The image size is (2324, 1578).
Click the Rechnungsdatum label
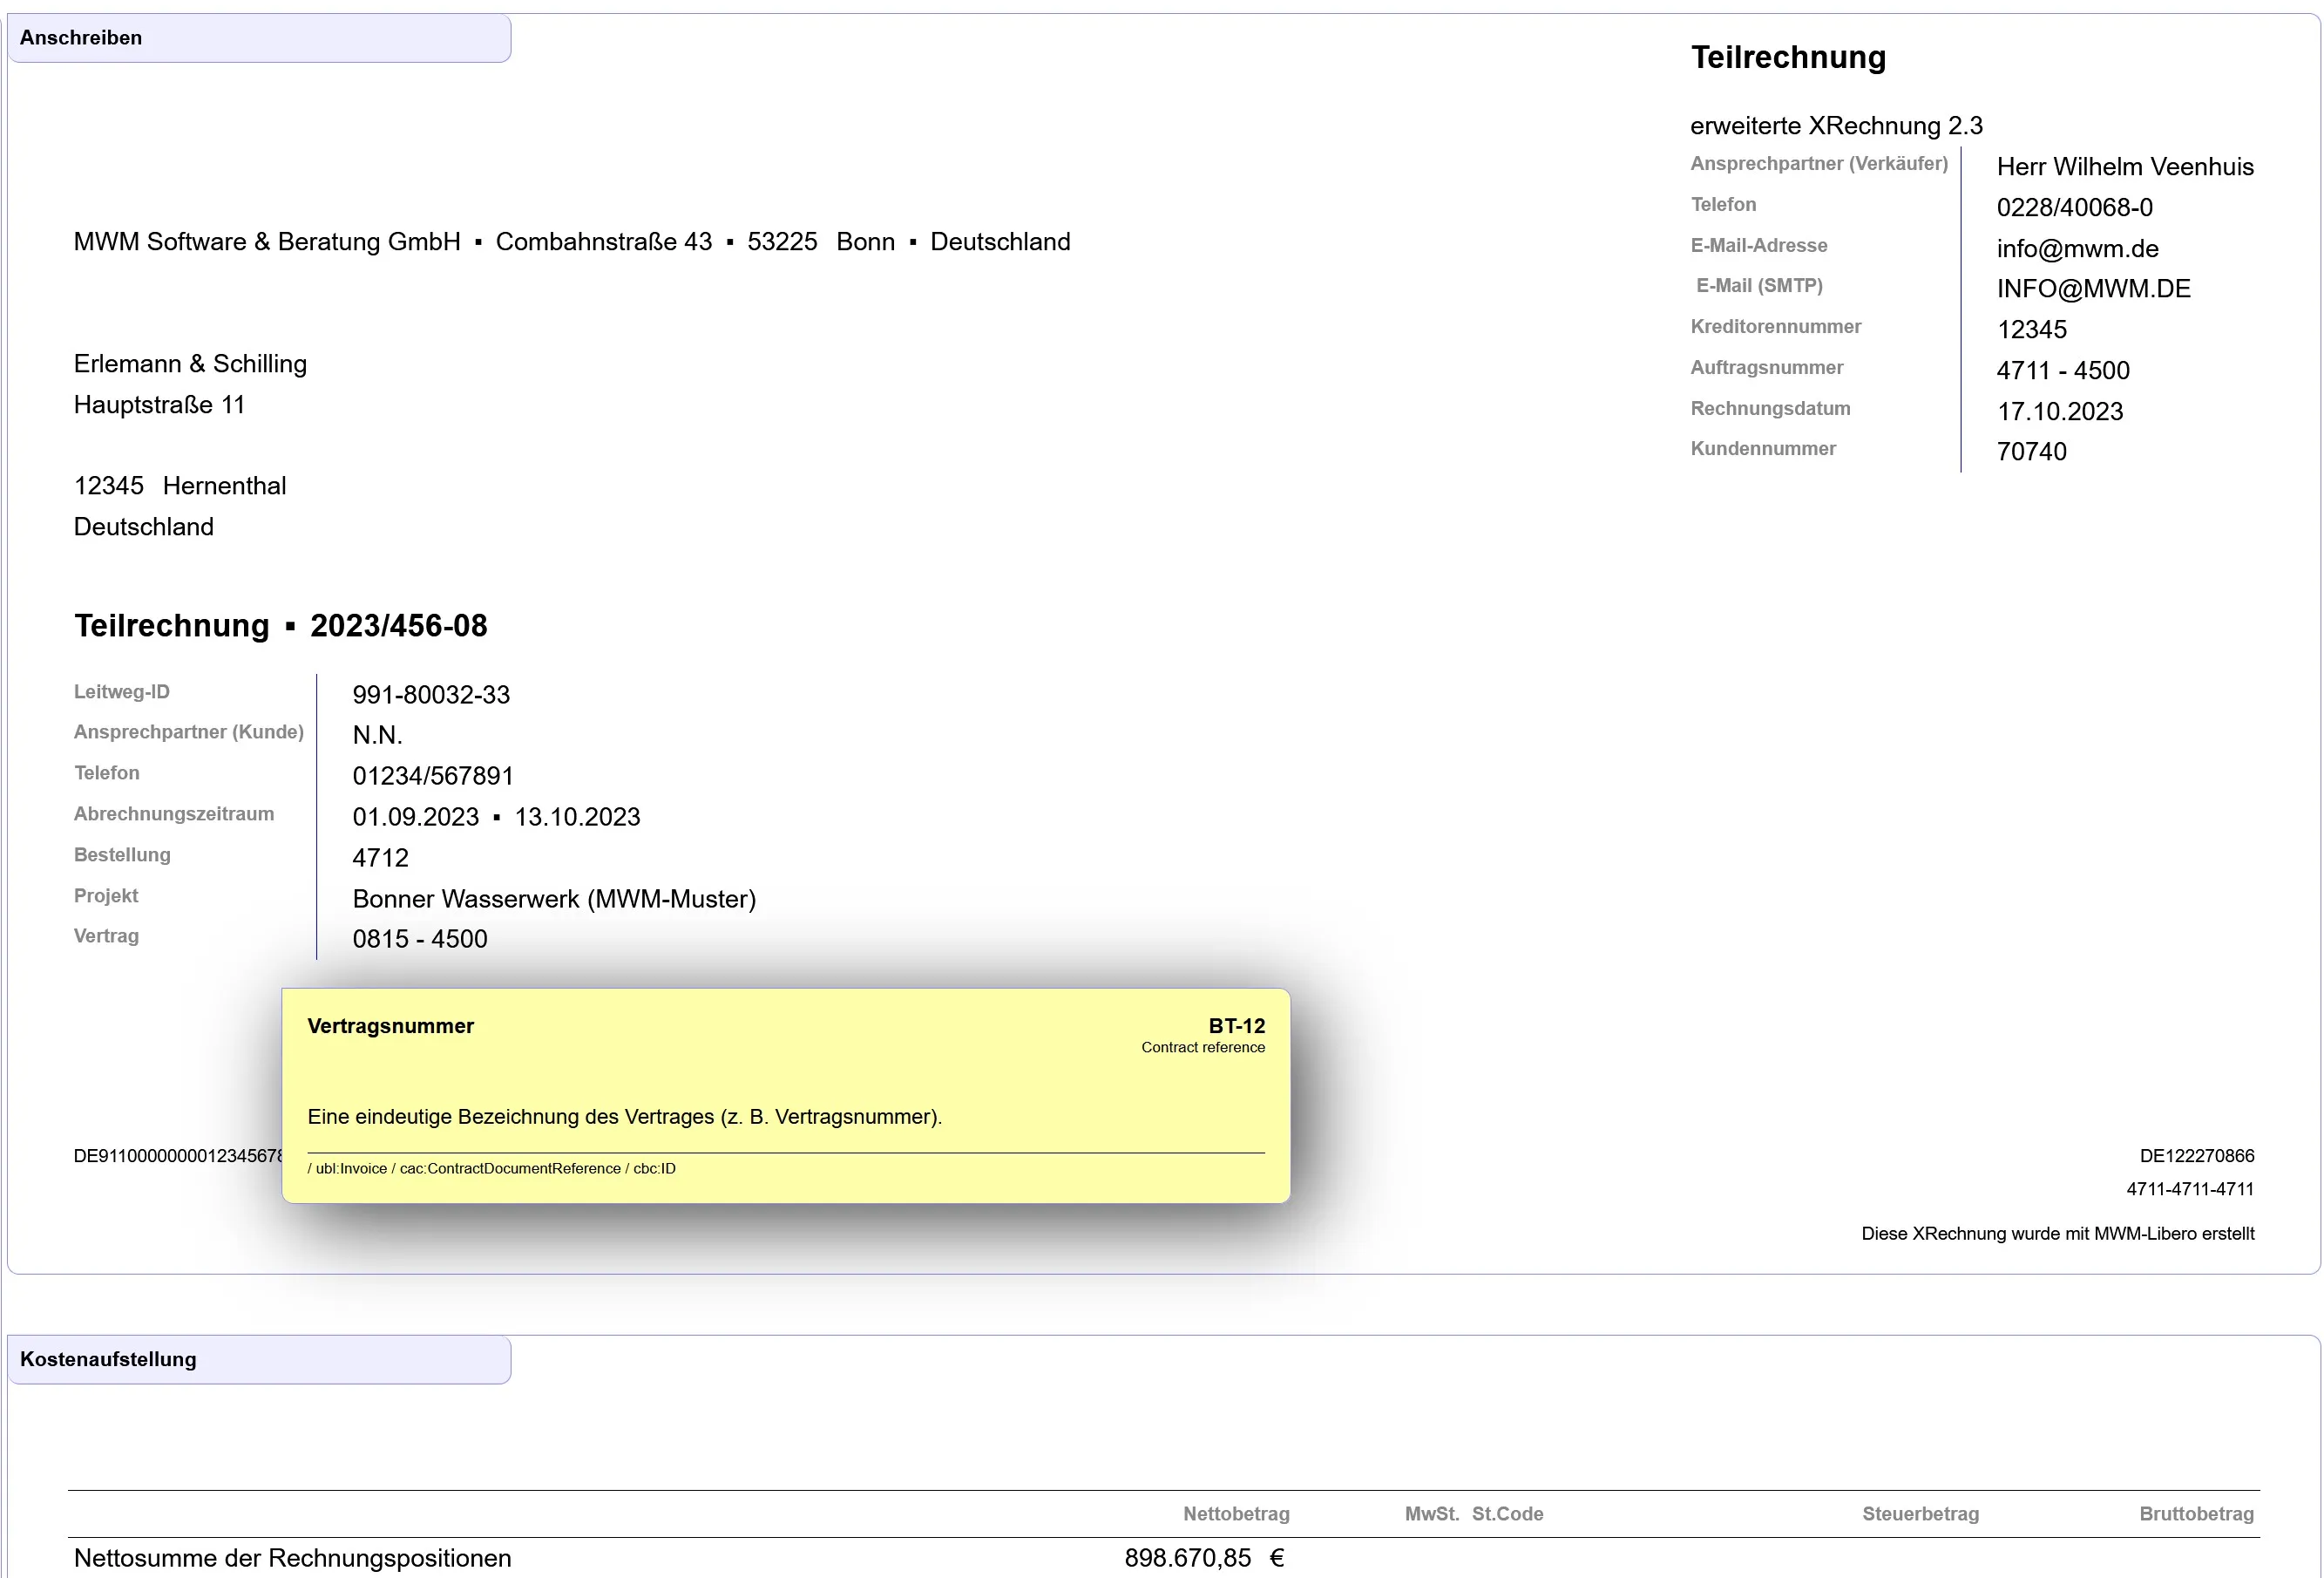[x=1770, y=409]
